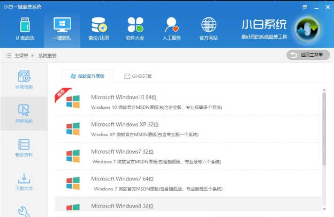Click the 小白系统 round logo icon
This screenshot has height=217, width=334.
click(x=308, y=29)
